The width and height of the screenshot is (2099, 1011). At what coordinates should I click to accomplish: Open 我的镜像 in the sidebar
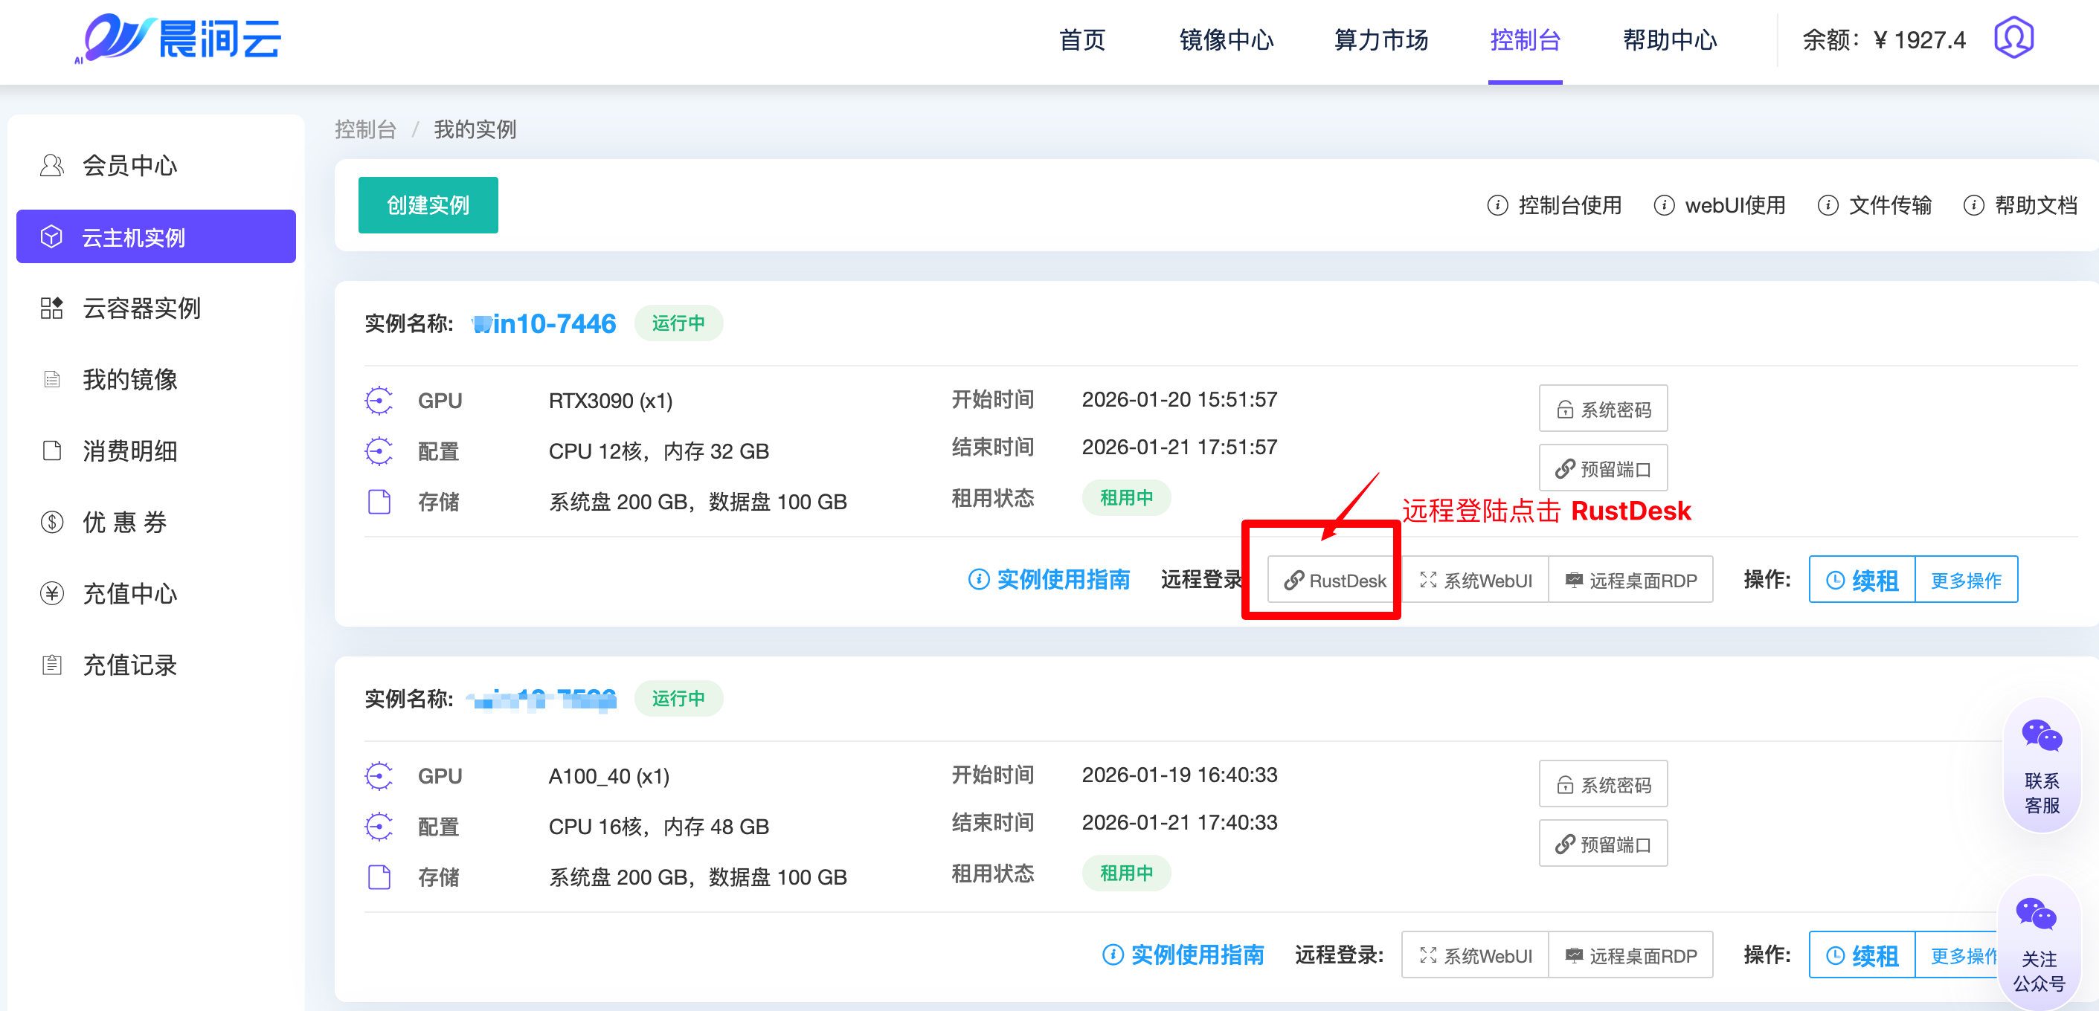click(x=129, y=380)
